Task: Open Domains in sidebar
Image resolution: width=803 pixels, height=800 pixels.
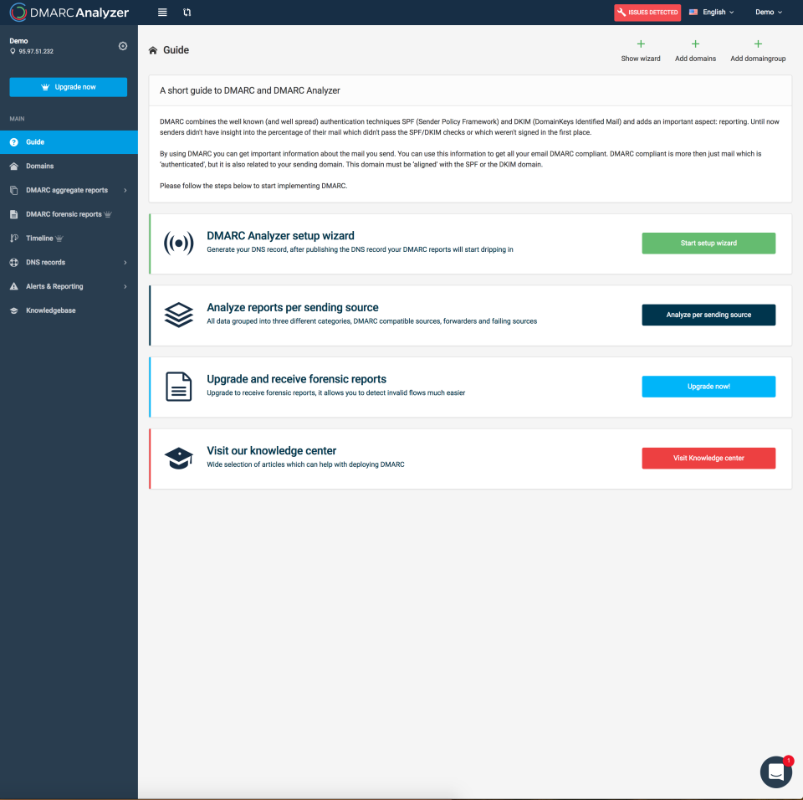Action: (69, 166)
